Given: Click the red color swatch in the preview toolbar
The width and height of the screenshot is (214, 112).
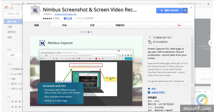Looking at the screenshot, I should click(96, 59).
